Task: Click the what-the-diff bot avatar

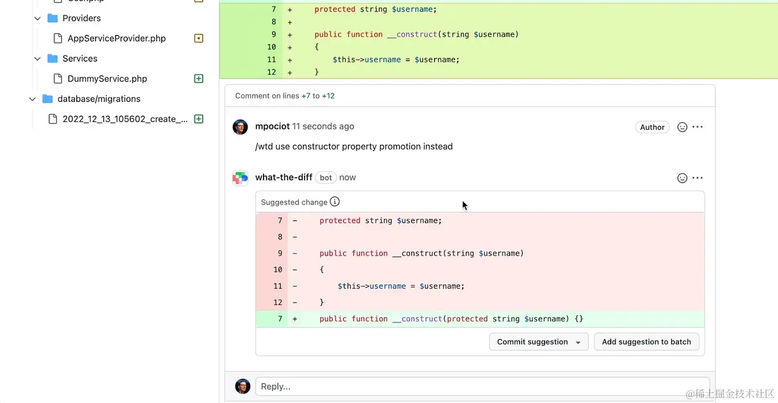Action: click(240, 178)
